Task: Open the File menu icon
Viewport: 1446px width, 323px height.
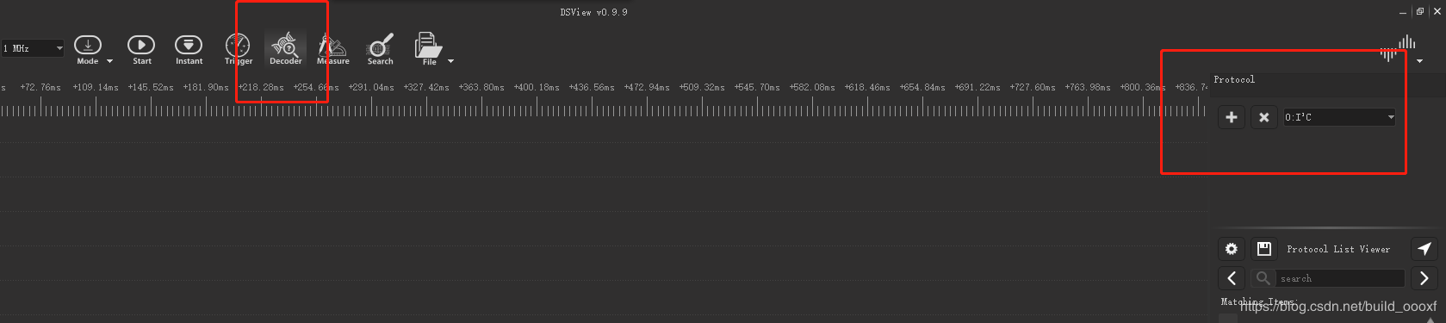Action: point(428,49)
